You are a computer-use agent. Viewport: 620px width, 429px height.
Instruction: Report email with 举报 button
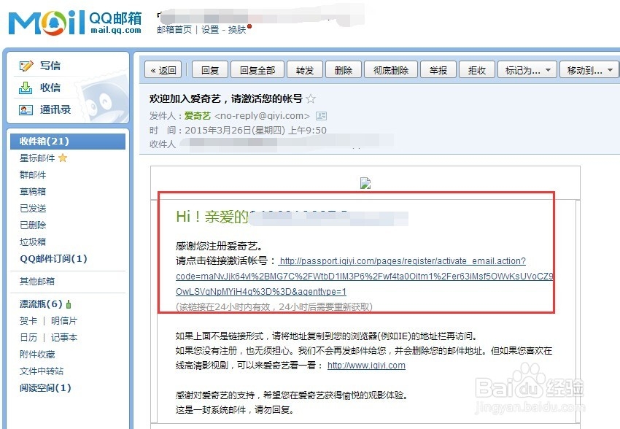(438, 70)
